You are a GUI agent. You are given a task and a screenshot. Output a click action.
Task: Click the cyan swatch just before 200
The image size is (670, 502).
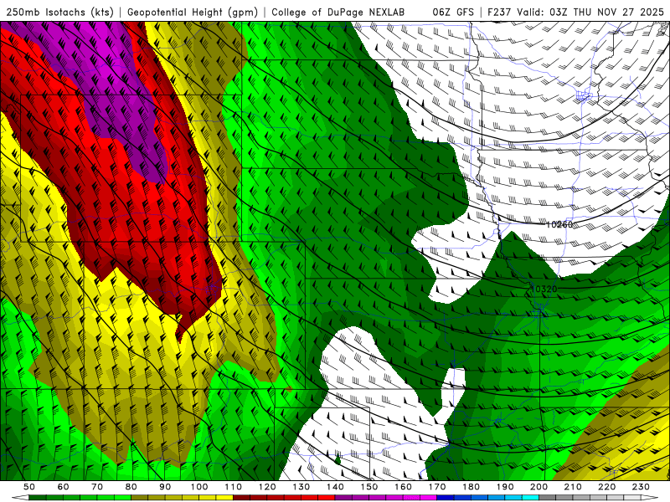[x=530, y=498]
